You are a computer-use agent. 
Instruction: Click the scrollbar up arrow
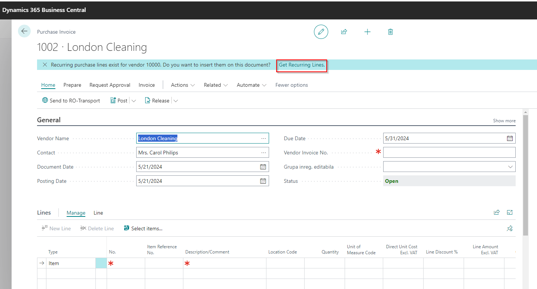pyautogui.click(x=525, y=112)
